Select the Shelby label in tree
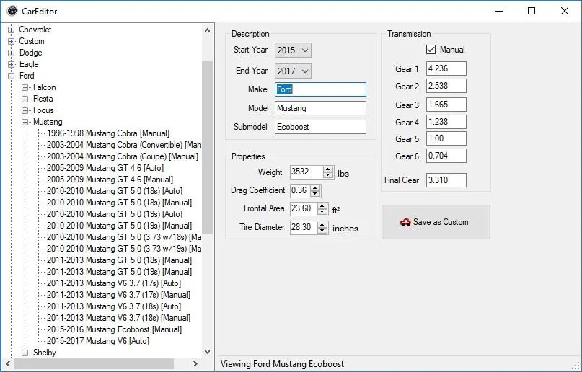The width and height of the screenshot is (582, 372). point(45,353)
